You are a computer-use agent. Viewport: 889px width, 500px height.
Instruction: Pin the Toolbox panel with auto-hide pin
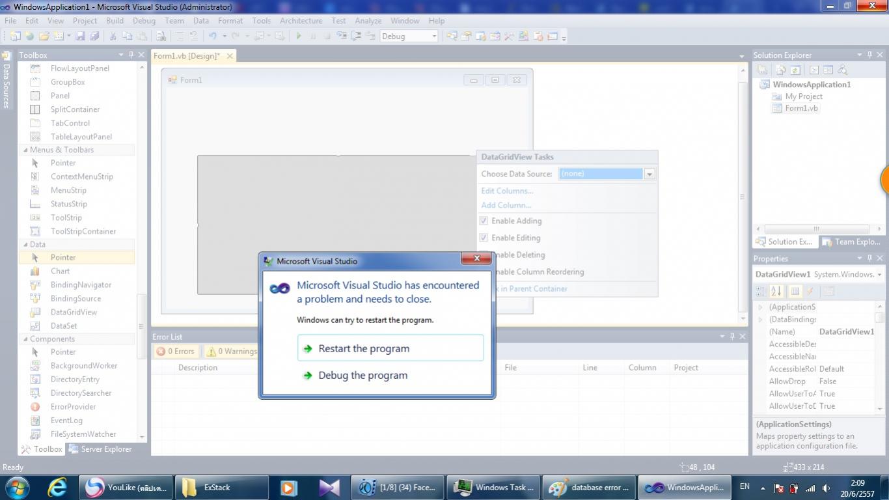pyautogui.click(x=131, y=55)
